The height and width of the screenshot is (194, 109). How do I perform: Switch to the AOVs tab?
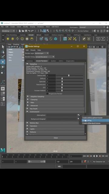(61, 61)
